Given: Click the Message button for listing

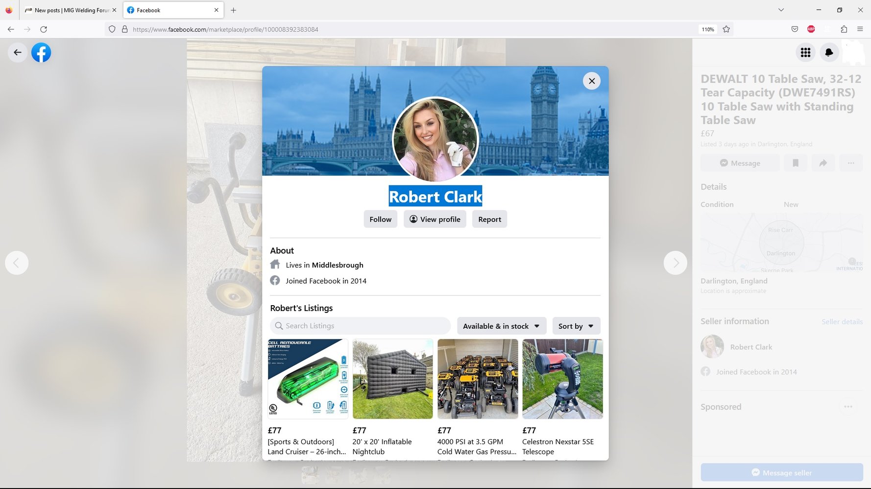Looking at the screenshot, I should pos(740,163).
